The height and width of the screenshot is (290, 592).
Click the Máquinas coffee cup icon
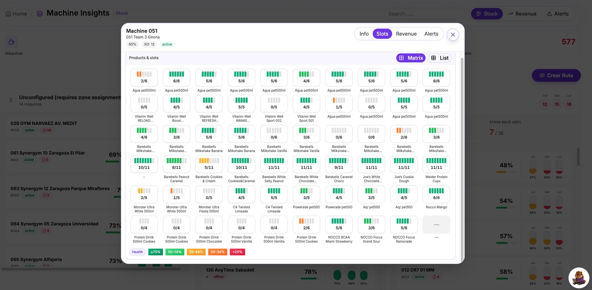pyautogui.click(x=11, y=42)
